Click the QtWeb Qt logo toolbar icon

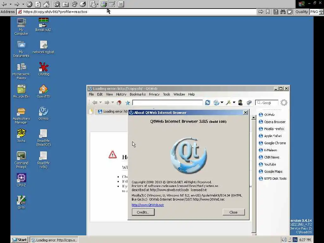point(216,103)
